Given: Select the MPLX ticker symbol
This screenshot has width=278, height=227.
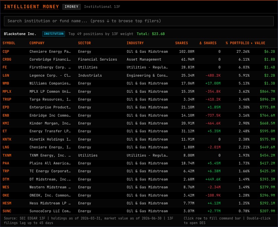Looking at the screenshot, I should [x=7, y=91].
